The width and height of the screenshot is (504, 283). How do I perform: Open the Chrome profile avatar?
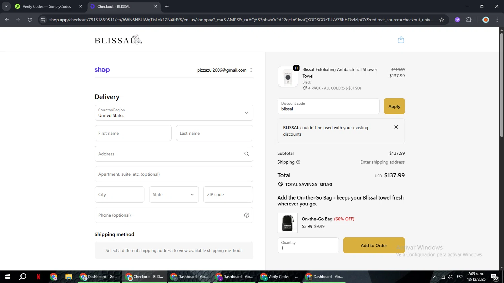pos(486,20)
